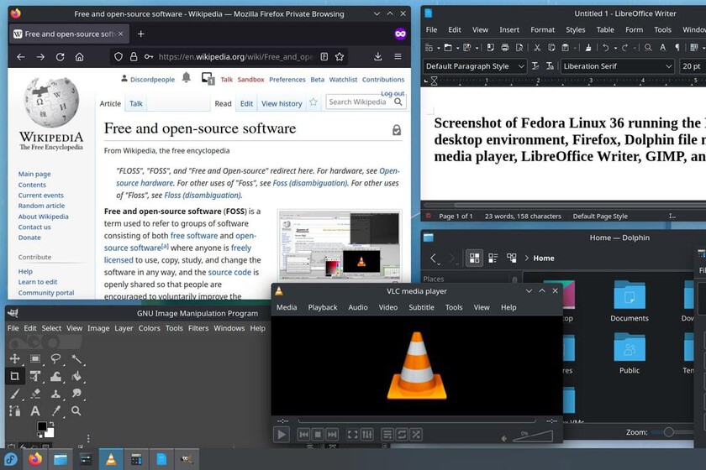Click the Print icon in Writer toolbar
The image size is (706, 470).
coord(505,47)
